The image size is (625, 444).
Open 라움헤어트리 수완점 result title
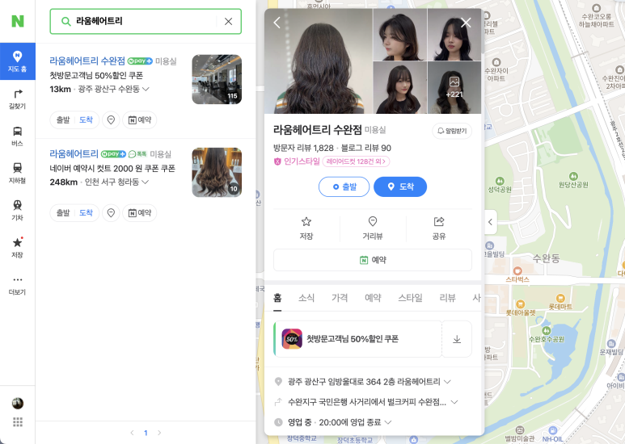87,61
